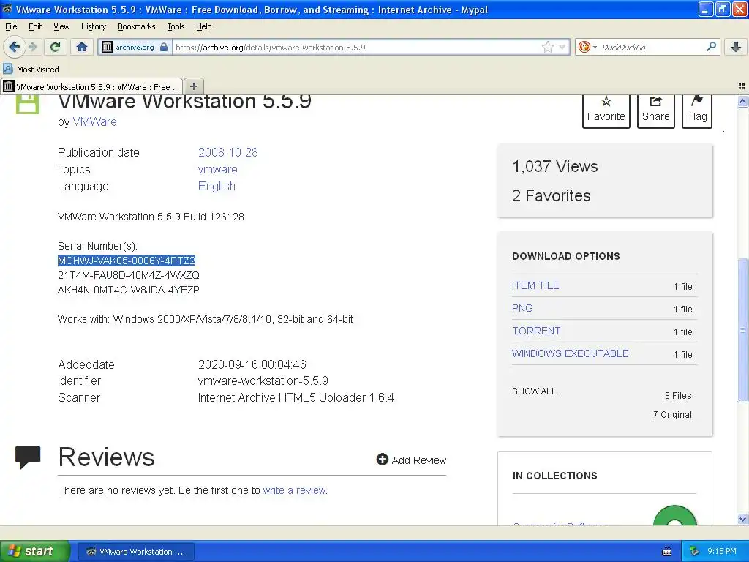Click the Add Review plus icon

382,460
